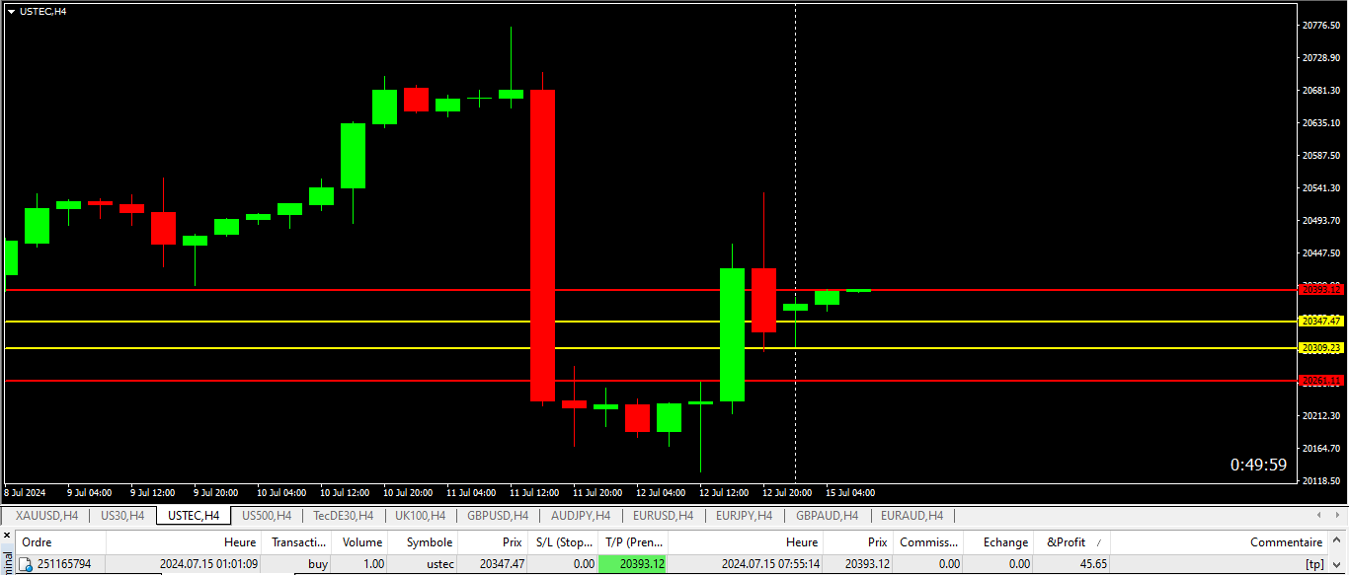Sort by the Symbole column header
Viewport: 1349px width, 575px height.
[x=425, y=542]
